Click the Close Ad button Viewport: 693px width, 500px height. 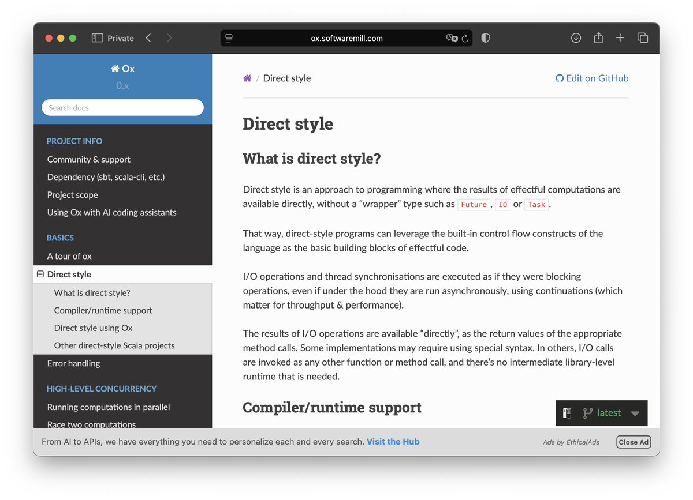[634, 442]
